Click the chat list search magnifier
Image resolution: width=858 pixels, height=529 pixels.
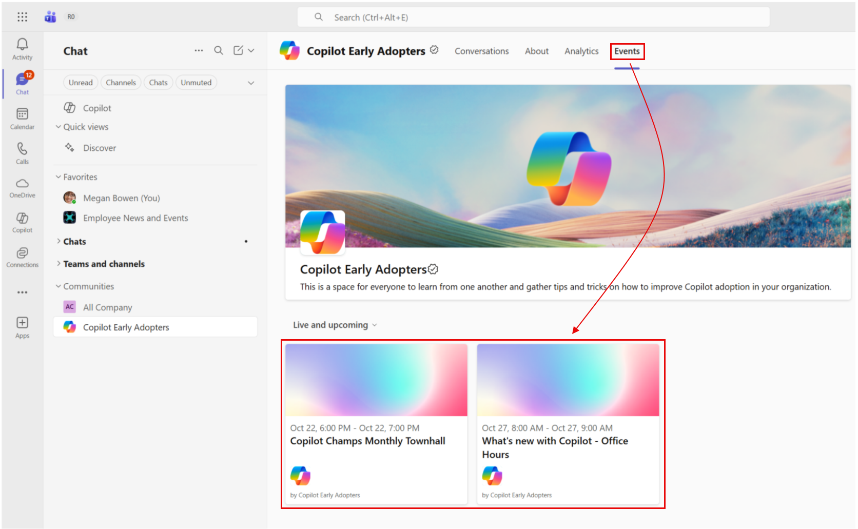(x=219, y=50)
